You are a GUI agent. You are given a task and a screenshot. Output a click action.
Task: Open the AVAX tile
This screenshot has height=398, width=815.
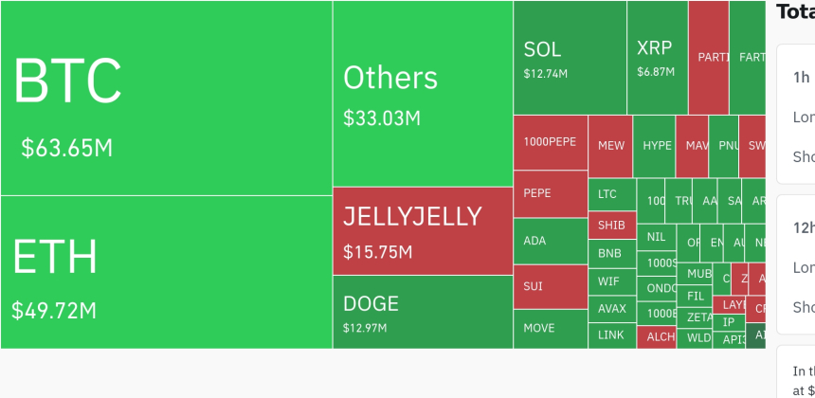pyautogui.click(x=611, y=309)
